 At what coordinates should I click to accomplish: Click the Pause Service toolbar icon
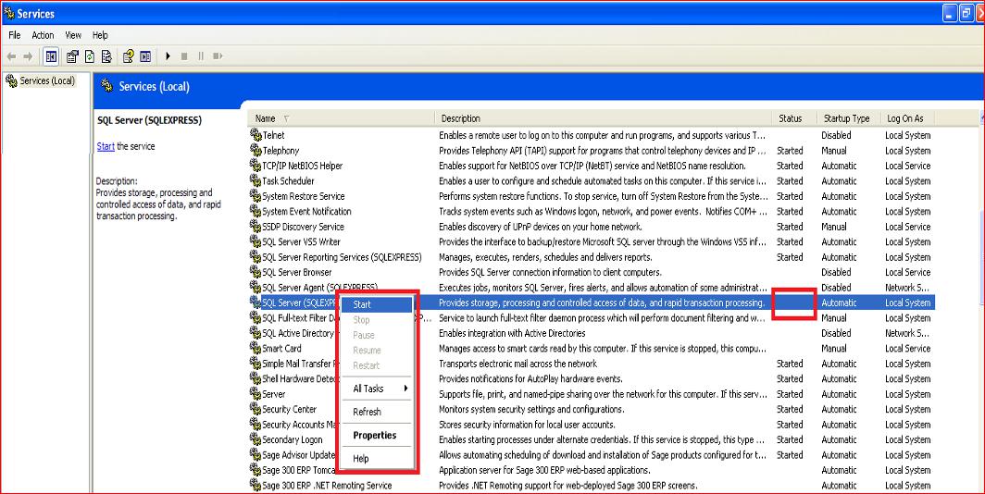pyautogui.click(x=201, y=56)
